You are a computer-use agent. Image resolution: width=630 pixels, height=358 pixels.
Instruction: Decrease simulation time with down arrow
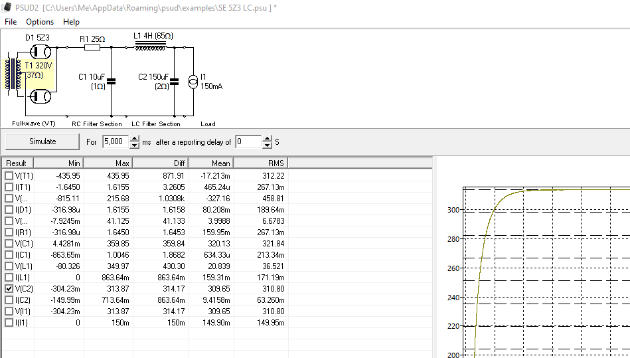[x=134, y=145]
